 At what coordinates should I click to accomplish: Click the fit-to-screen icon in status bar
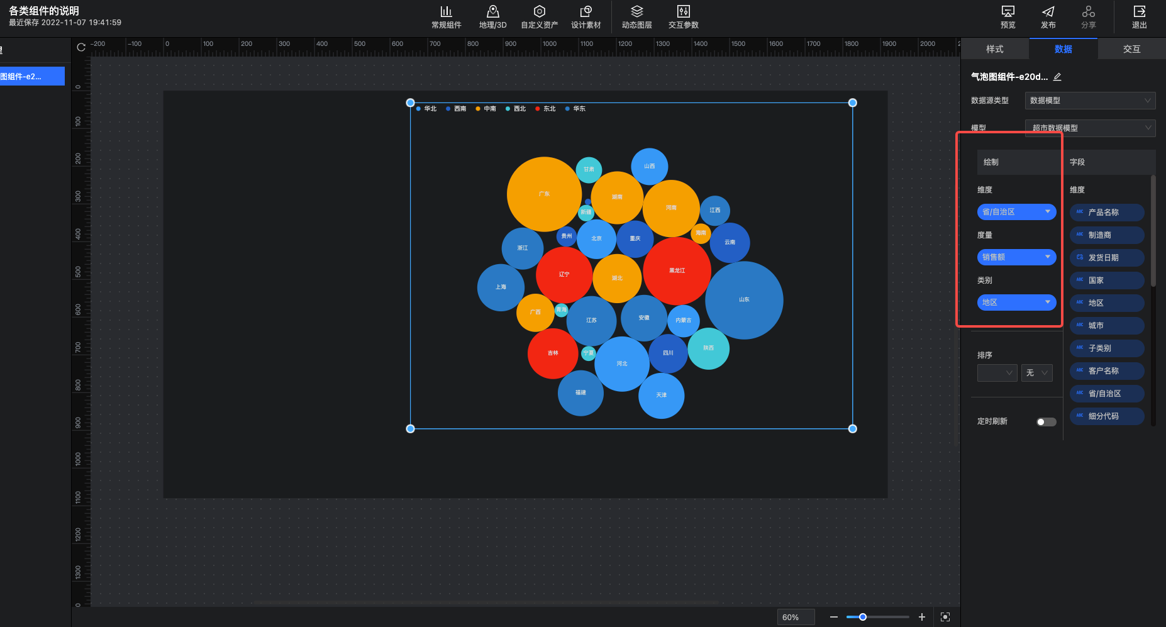pos(945,617)
